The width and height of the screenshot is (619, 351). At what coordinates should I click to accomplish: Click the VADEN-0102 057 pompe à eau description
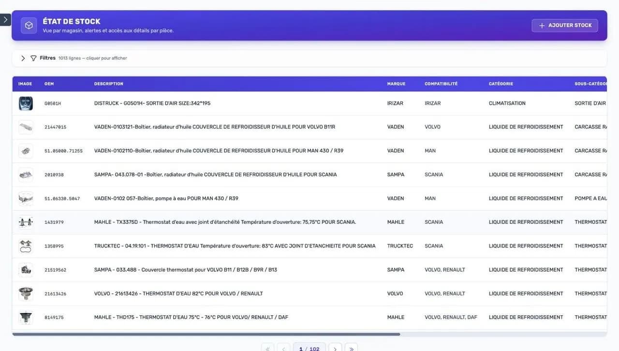(x=166, y=198)
